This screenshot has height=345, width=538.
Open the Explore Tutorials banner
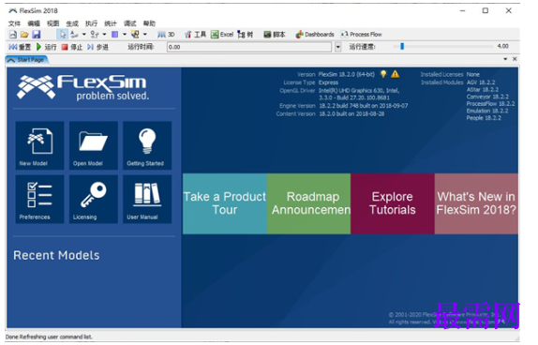[x=393, y=203]
